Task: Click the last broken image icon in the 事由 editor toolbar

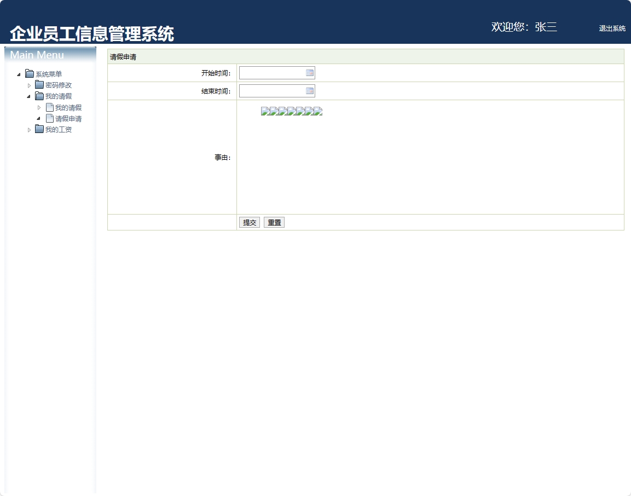Action: click(318, 112)
